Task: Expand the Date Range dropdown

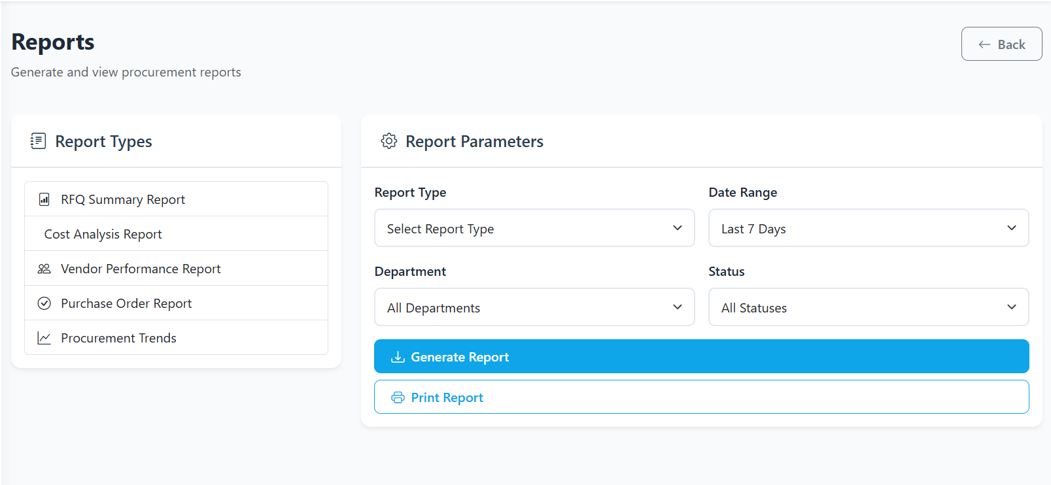Action: click(x=868, y=228)
